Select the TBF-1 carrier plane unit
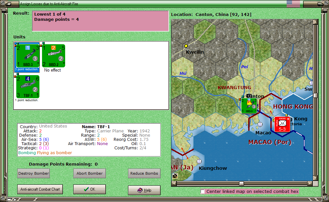329x202 pixels. pyautogui.click(x=28, y=87)
